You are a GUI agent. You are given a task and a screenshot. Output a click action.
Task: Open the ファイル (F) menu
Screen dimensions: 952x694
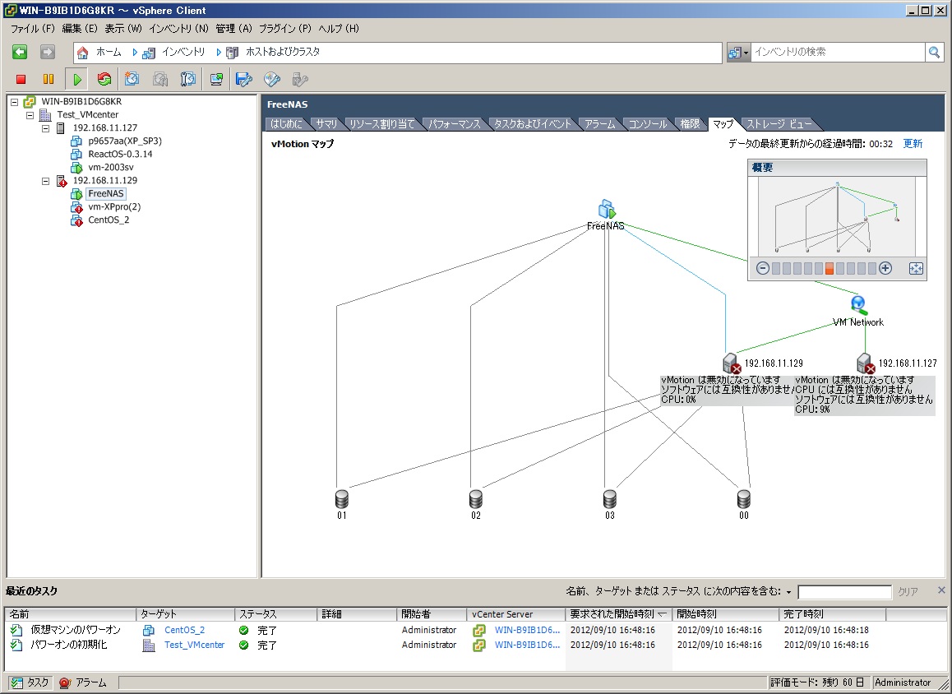pyautogui.click(x=33, y=29)
